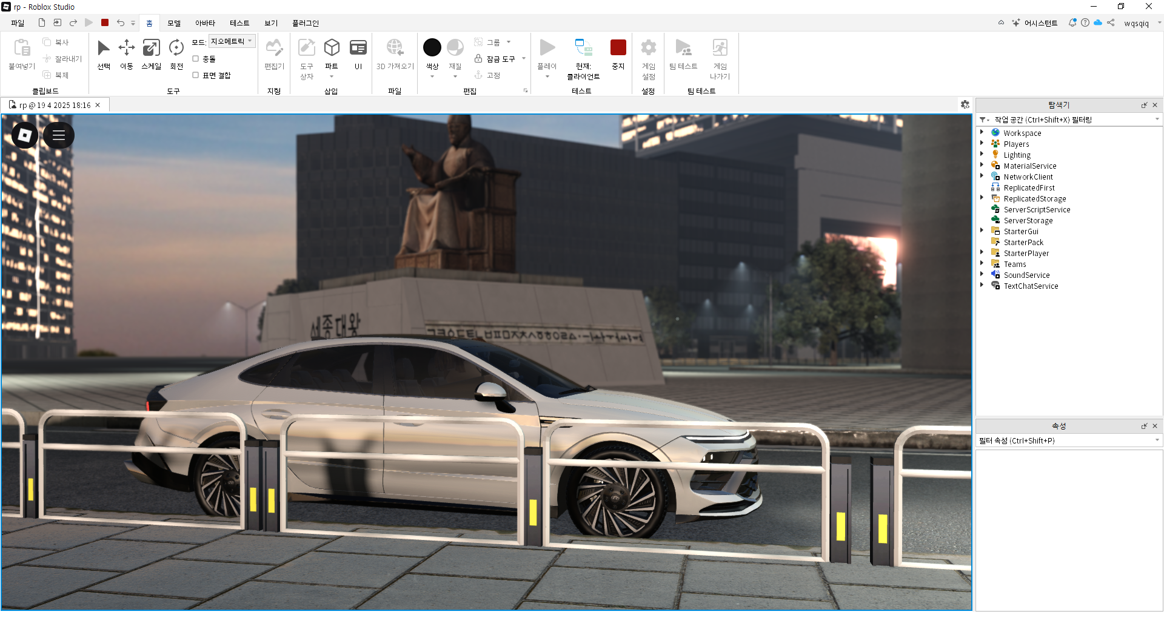Expand the Lighting tree node

(x=982, y=154)
